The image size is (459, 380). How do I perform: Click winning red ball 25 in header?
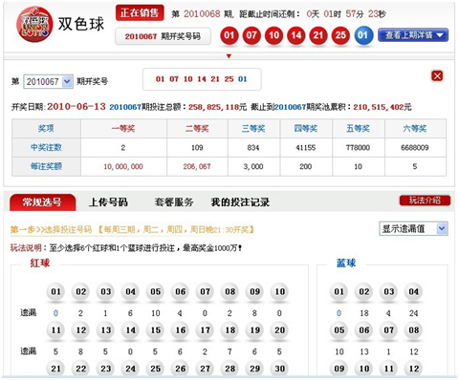tap(340, 35)
